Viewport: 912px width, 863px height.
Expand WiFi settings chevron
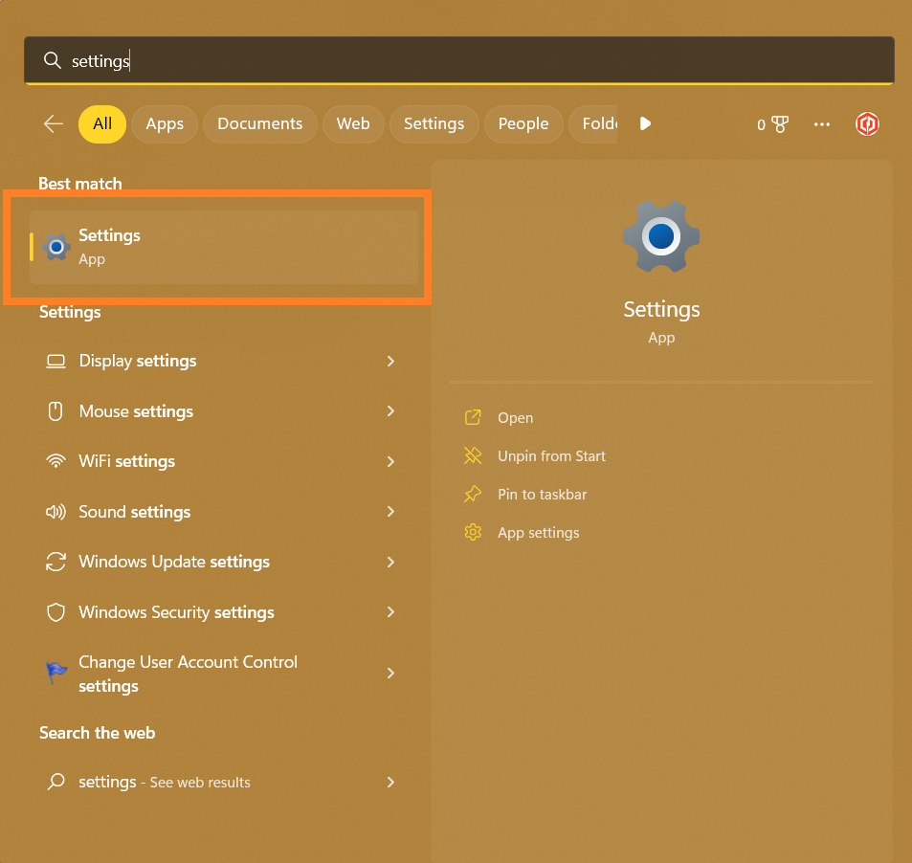coord(390,462)
